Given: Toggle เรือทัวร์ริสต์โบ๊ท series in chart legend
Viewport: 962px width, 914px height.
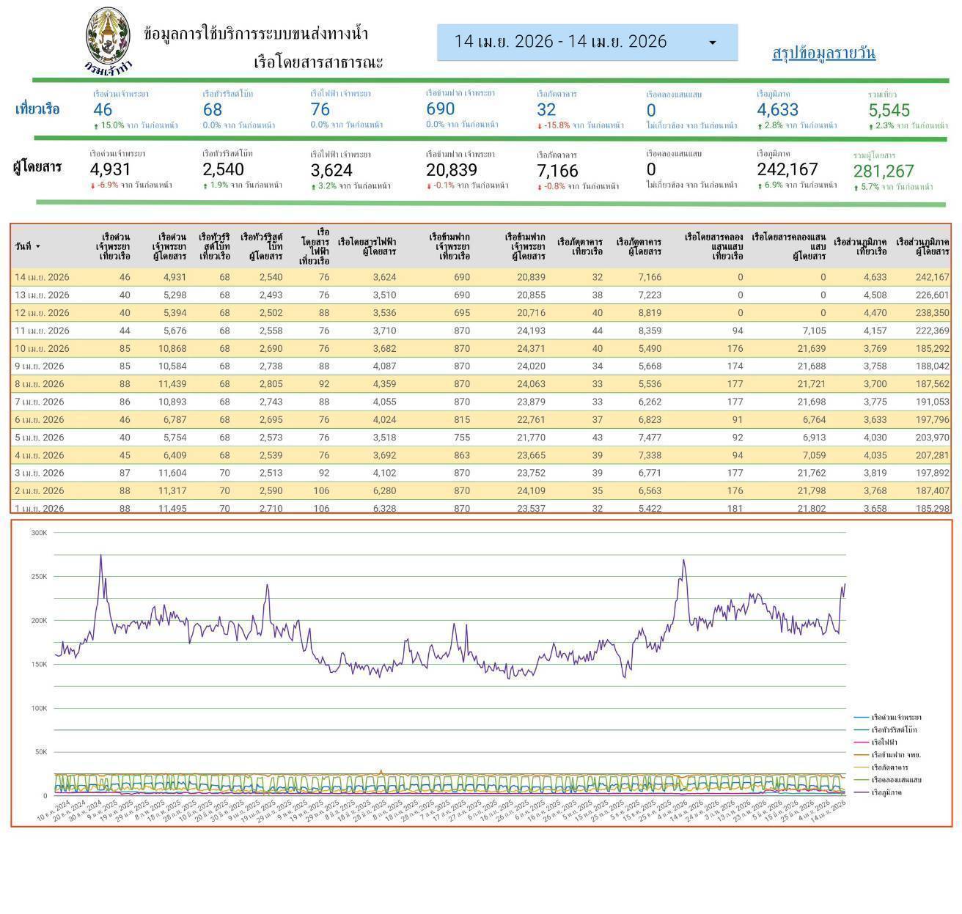Looking at the screenshot, I should [x=894, y=729].
